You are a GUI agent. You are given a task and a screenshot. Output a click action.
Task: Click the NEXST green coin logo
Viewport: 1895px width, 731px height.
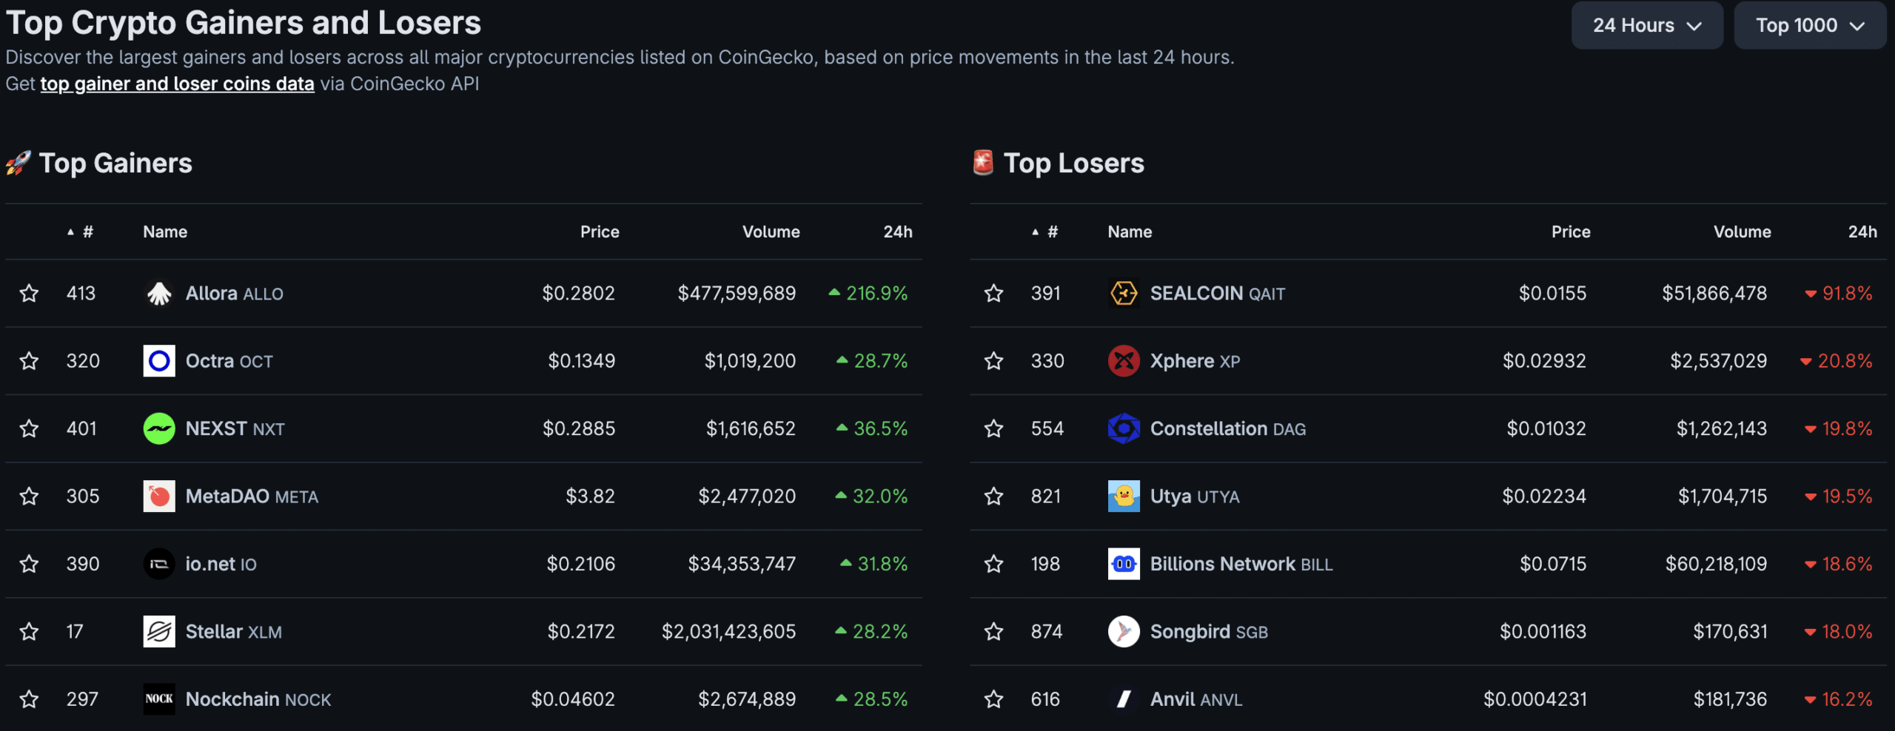coord(159,429)
